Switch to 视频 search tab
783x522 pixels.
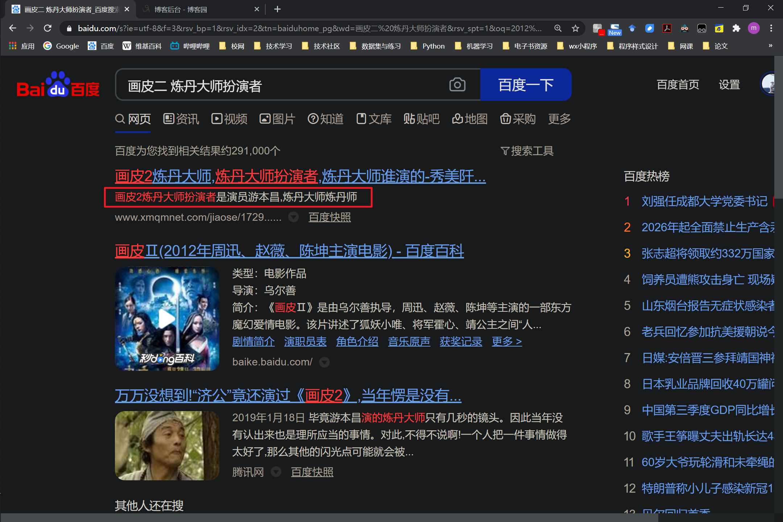(x=229, y=119)
